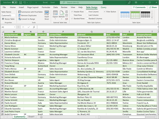This screenshot has height=119, width=159.
Task: Click the Export table icon
Action: pyautogui.click(x=55, y=13)
